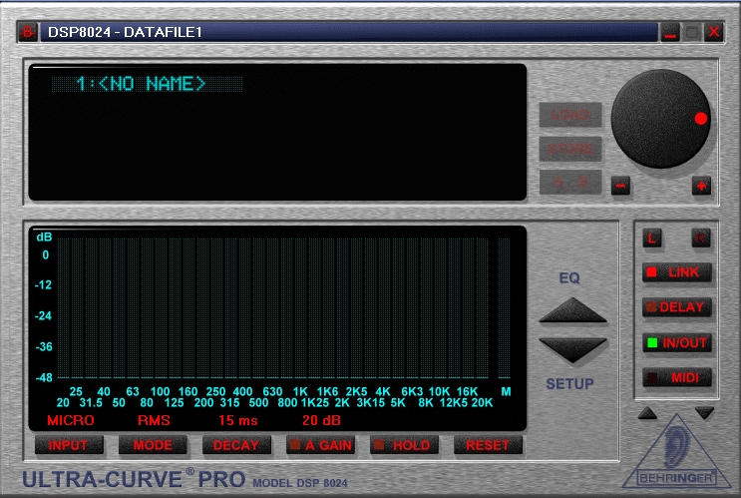Click the LOAD button

(x=570, y=115)
